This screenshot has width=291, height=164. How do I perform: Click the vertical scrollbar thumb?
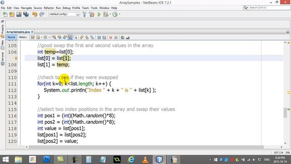pyautogui.click(x=285, y=113)
